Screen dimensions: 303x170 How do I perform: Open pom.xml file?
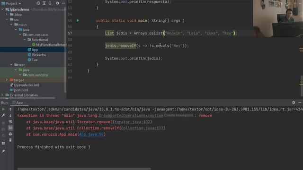pyautogui.click(x=19, y=90)
